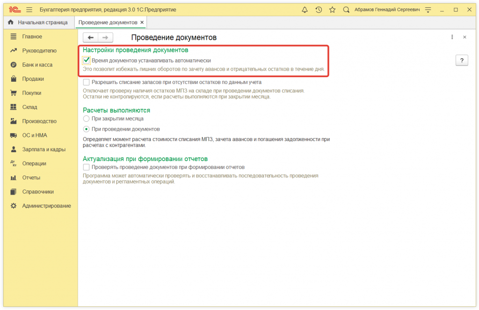This screenshot has width=479, height=310.
Task: Open the service settings dropdown near username
Action: (428, 9)
